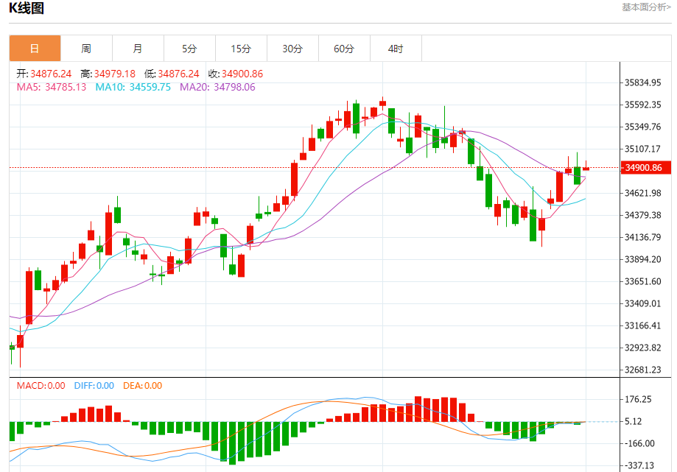Click the 35592.35 price axis label
Viewport: 677px width, 472px height.
(x=643, y=105)
